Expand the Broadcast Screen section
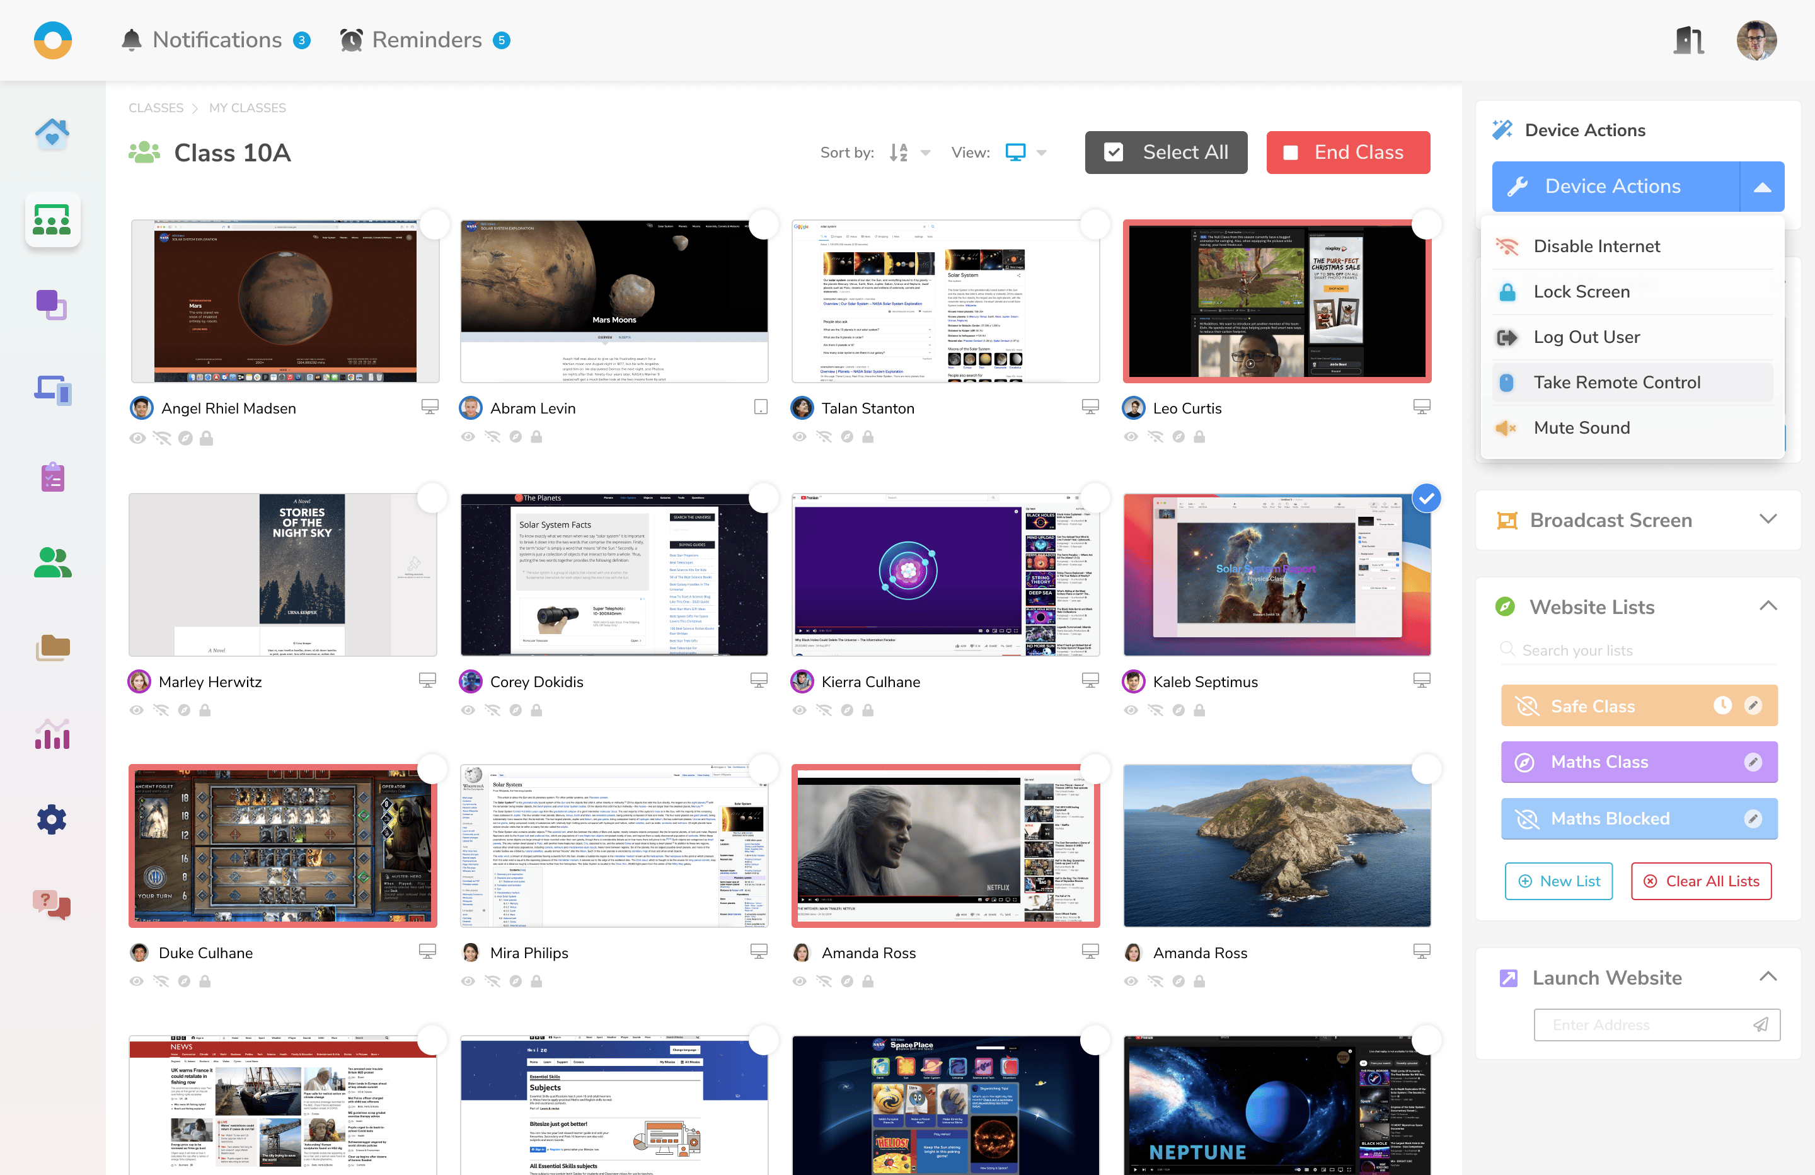 pyautogui.click(x=1769, y=519)
